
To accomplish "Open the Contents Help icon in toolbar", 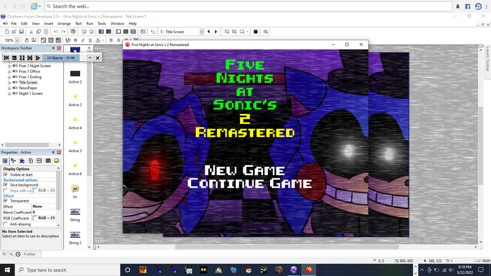I will (x=73, y=32).
